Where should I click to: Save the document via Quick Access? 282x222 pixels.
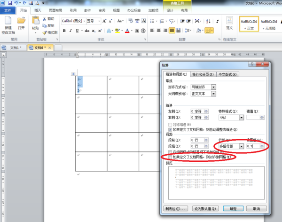tap(10, 3)
